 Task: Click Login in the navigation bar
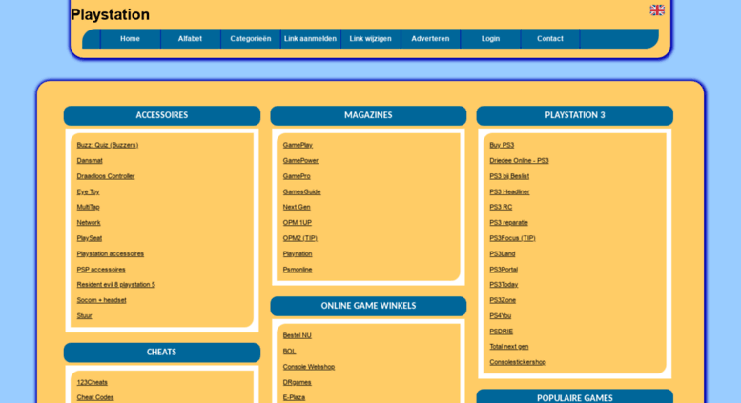pos(490,39)
